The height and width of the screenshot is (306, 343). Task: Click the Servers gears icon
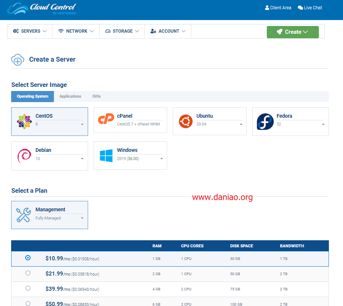click(16, 31)
